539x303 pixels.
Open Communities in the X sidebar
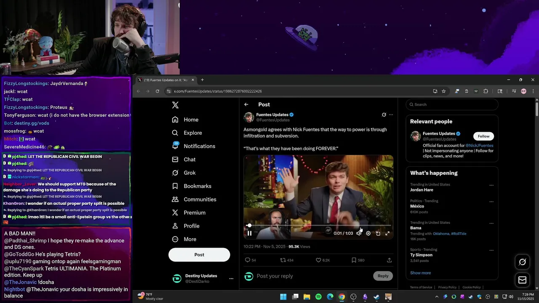point(194,199)
